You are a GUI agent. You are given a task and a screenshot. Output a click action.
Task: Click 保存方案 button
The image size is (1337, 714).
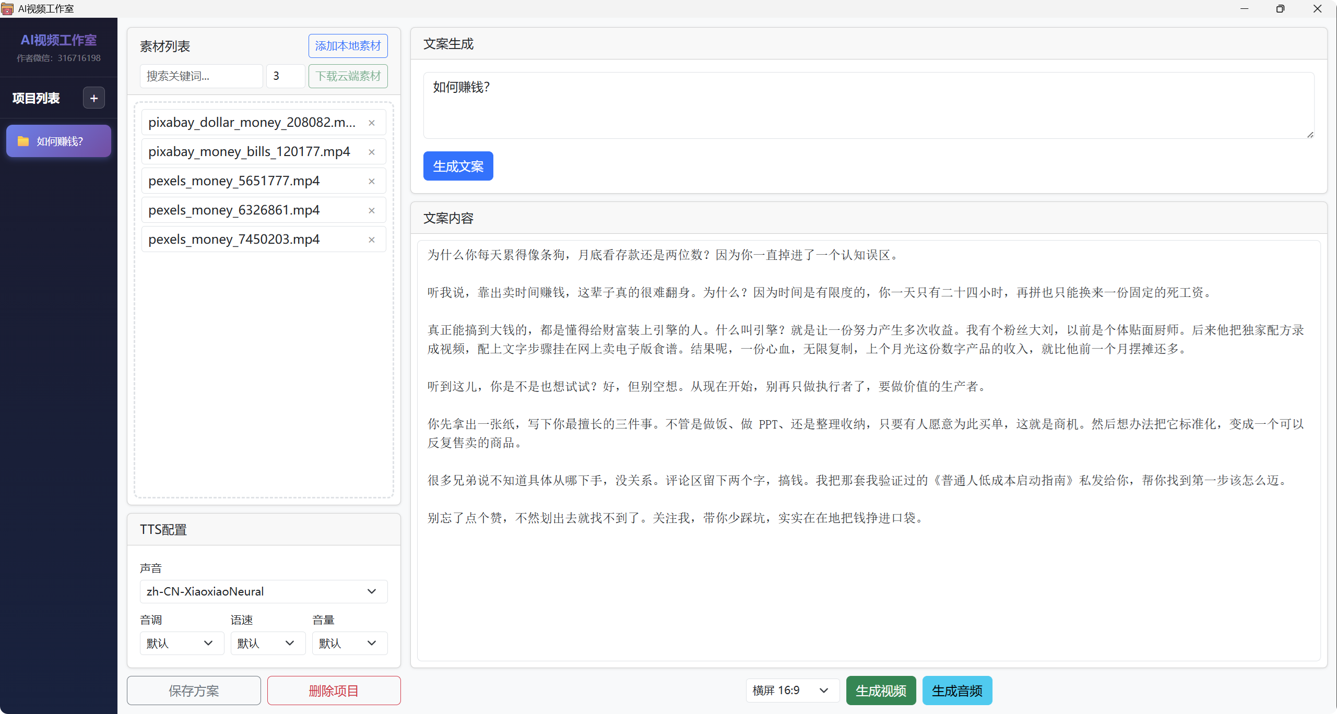(x=194, y=691)
